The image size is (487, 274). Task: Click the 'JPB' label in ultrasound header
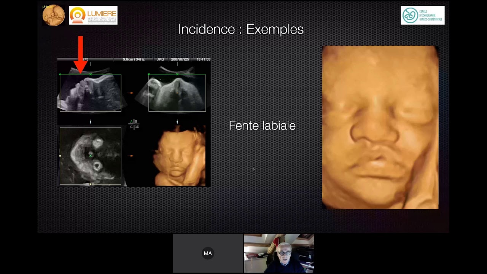pos(160,59)
